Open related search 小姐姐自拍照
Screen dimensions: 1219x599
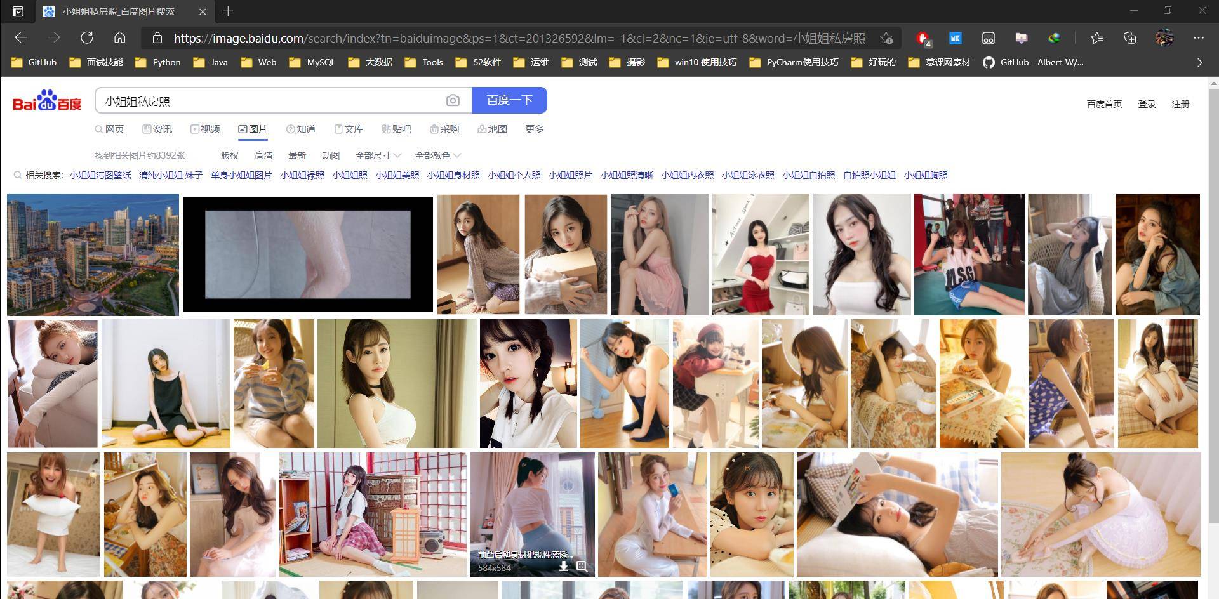(x=809, y=175)
